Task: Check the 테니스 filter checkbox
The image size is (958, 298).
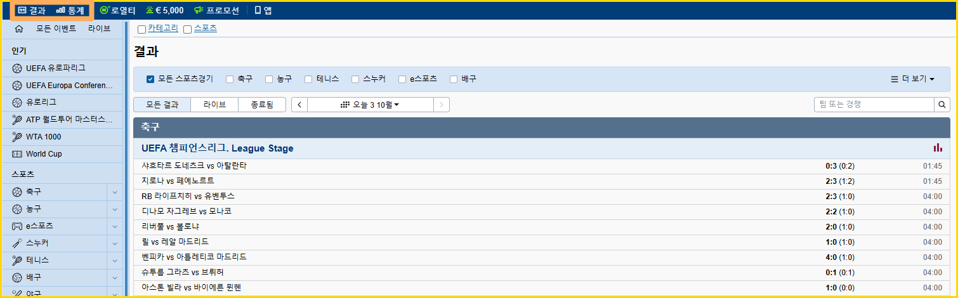Action: coord(308,79)
